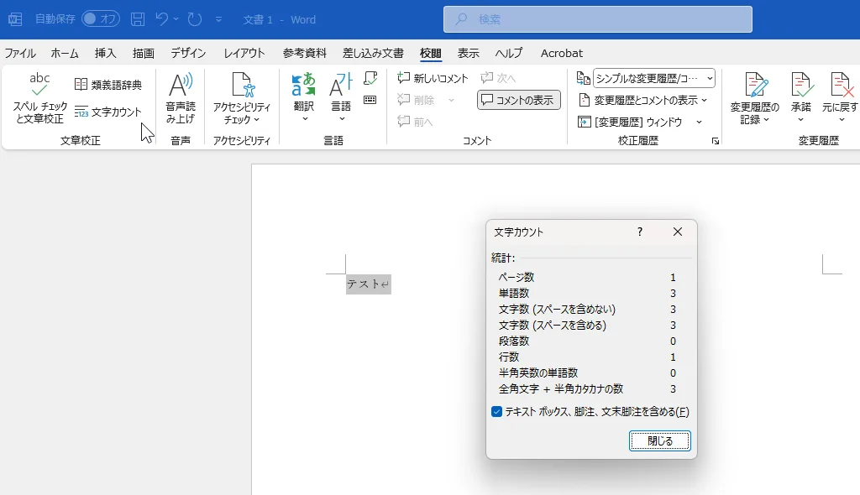Click the ページ数 row in statistics
Image resolution: width=860 pixels, height=495 pixels.
[587, 278]
